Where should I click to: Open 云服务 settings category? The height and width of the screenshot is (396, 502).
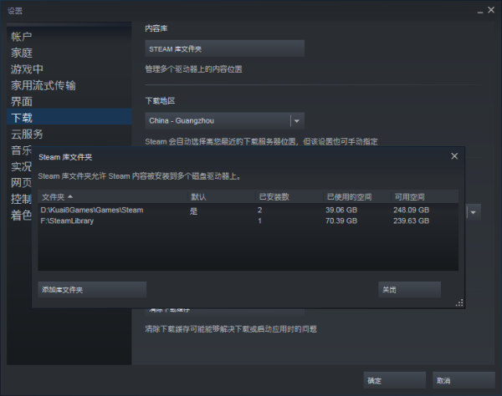(27, 134)
